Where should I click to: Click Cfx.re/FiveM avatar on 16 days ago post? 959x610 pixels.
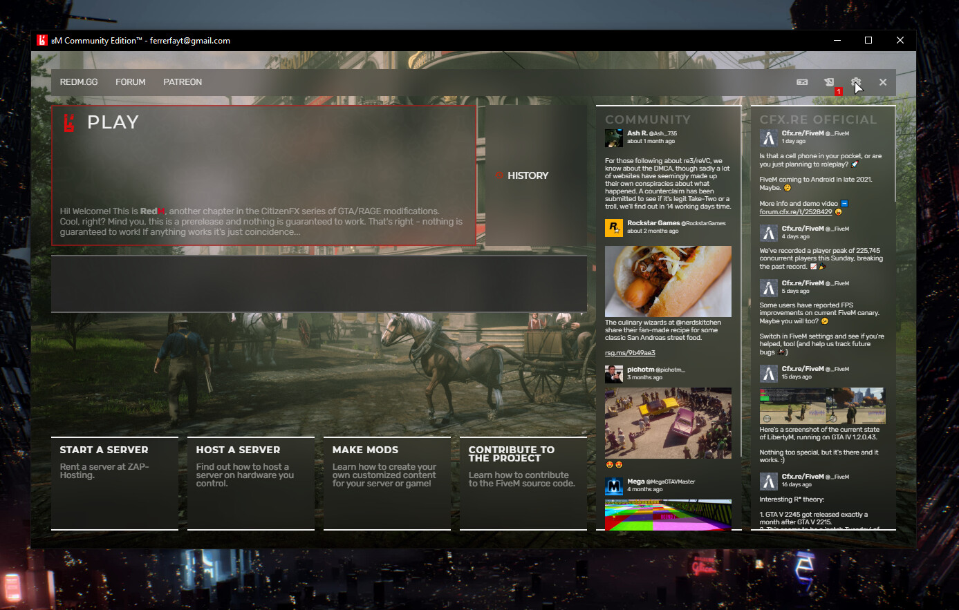tap(769, 481)
